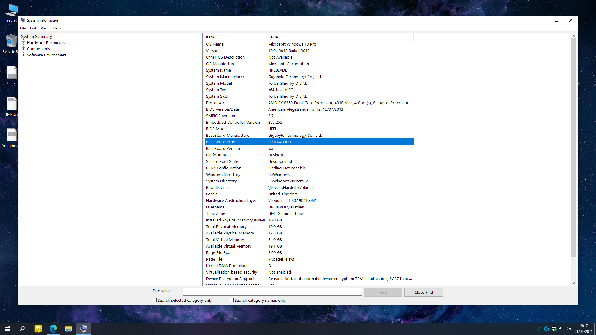Image resolution: width=596 pixels, height=335 pixels.
Task: Select the Hardware Resources tree item
Action: 46,43
